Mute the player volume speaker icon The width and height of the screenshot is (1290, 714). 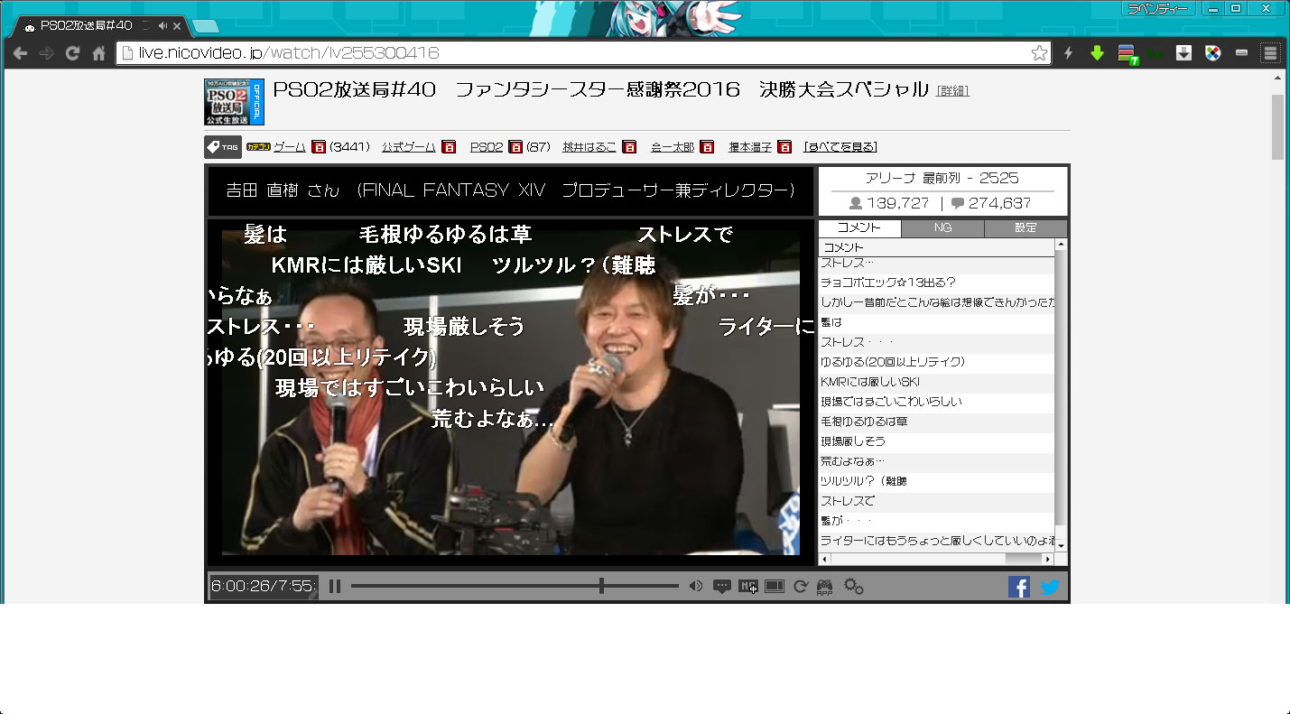coord(696,587)
